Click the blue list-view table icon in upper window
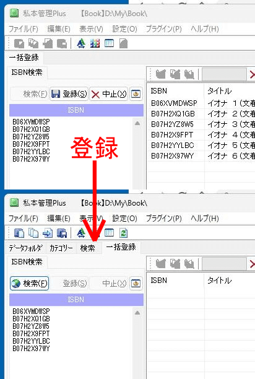 (x=109, y=43)
